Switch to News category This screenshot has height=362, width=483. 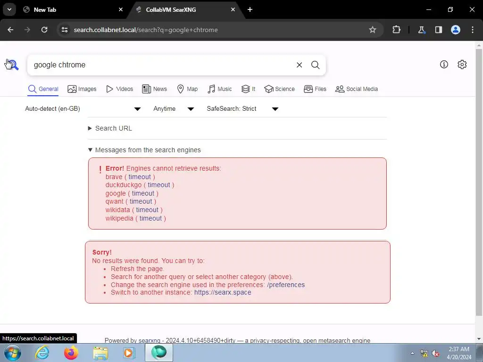(x=154, y=89)
